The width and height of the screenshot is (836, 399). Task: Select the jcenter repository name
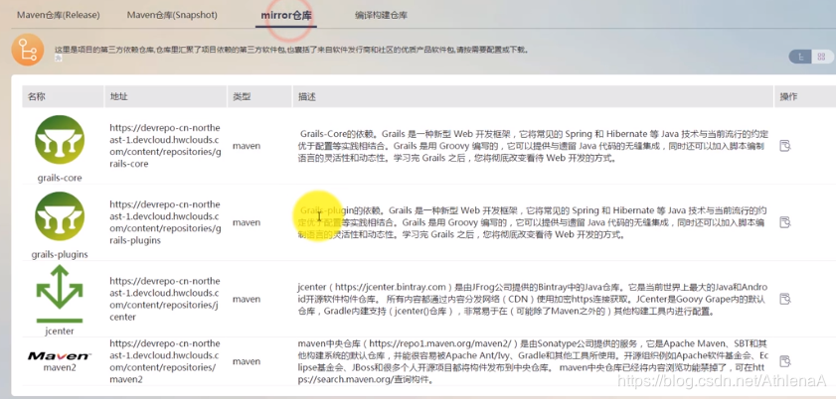pos(60,331)
